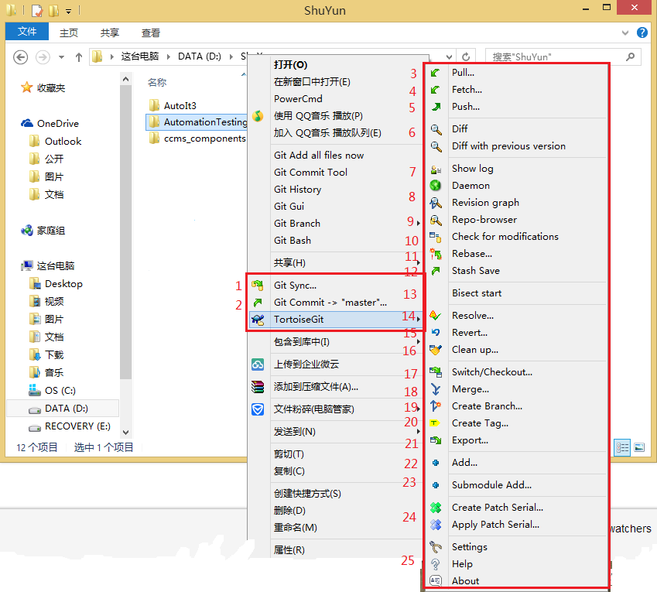This screenshot has height=592, width=657.
Task: Click the Switch/Checkout icon
Action: [x=436, y=372]
